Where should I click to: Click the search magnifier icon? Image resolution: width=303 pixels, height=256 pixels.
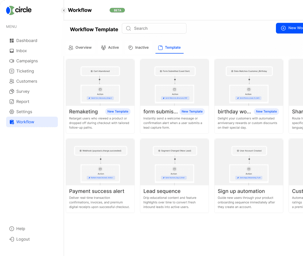128,28
